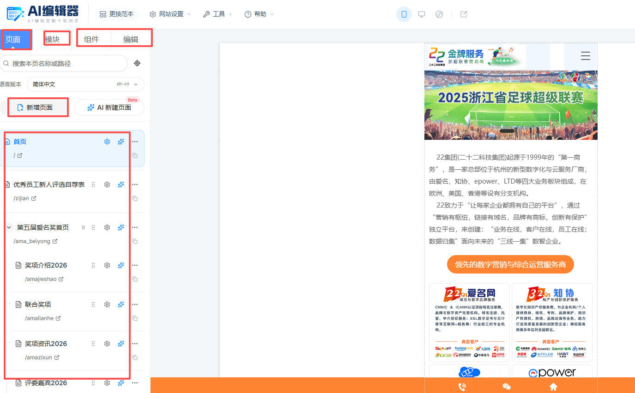Click locate current page target icon
This screenshot has height=393, width=635.
tap(137, 63)
